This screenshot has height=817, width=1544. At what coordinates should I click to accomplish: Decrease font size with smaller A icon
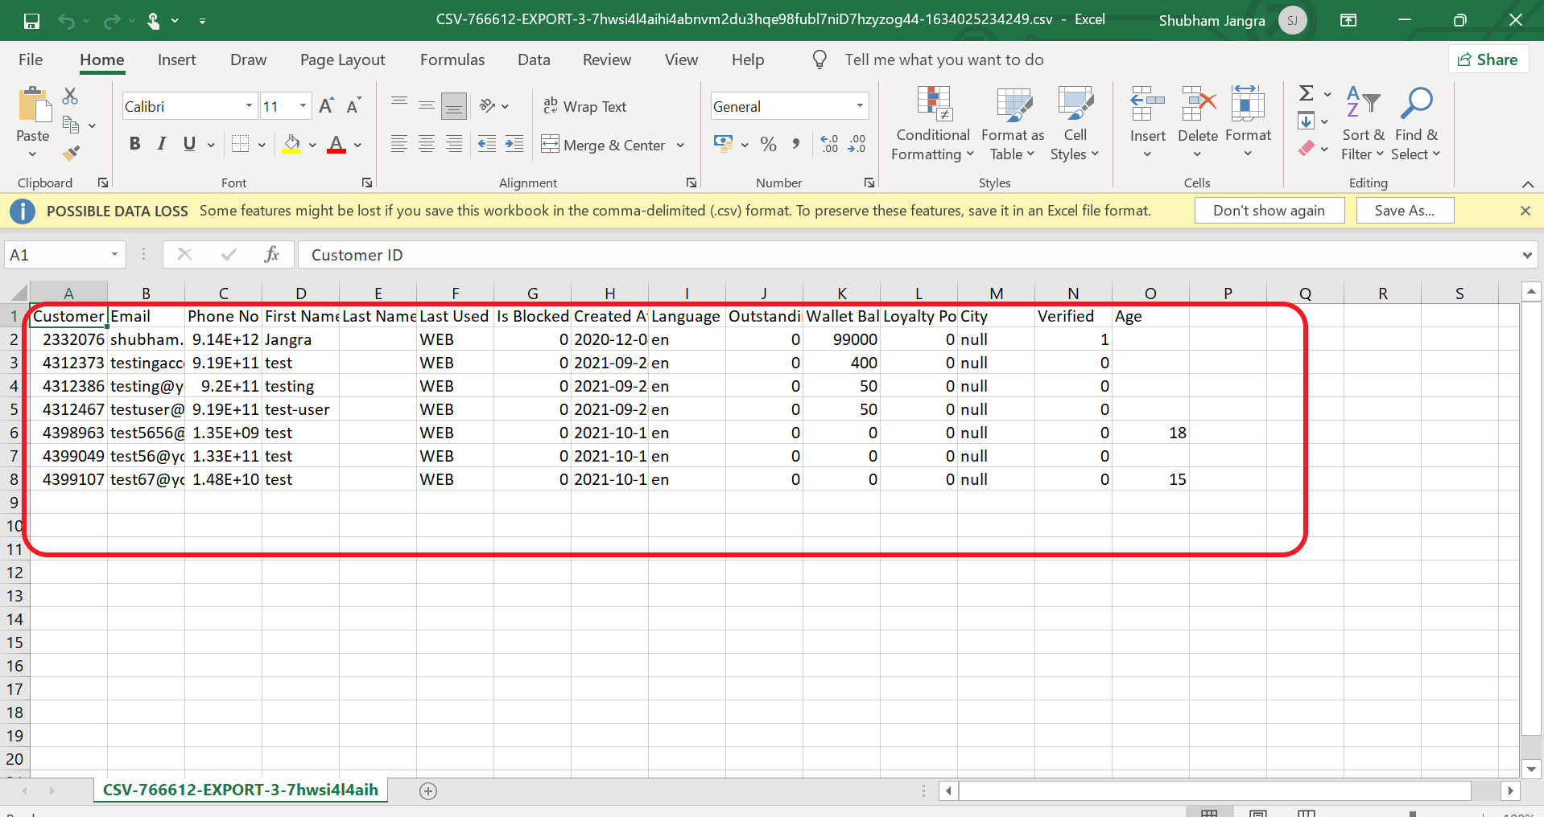click(353, 106)
